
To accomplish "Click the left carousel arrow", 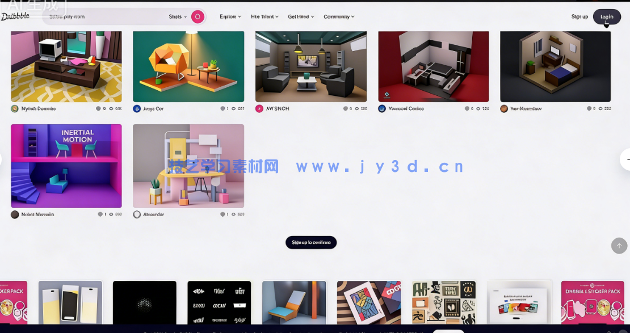I will [2, 159].
